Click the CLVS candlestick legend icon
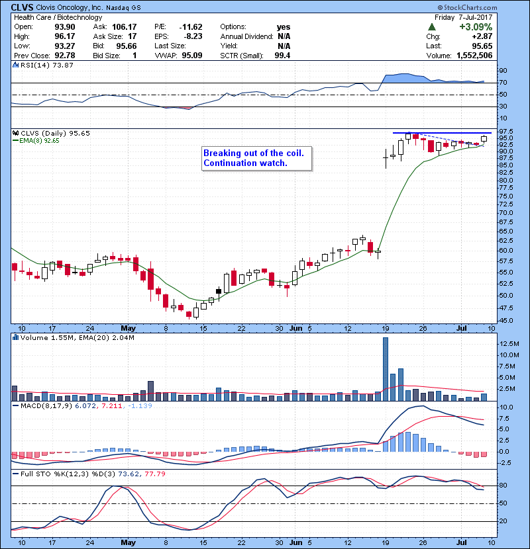Image resolution: width=530 pixels, height=549 pixels. pyautogui.click(x=15, y=133)
